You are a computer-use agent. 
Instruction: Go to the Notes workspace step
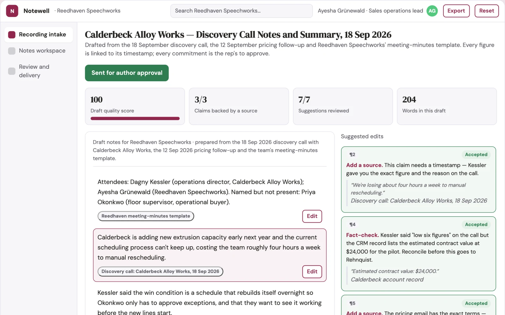pos(39,51)
